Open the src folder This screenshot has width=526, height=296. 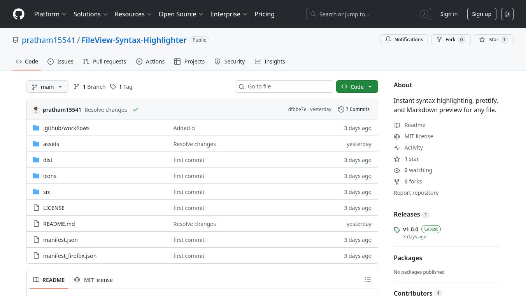click(x=47, y=192)
